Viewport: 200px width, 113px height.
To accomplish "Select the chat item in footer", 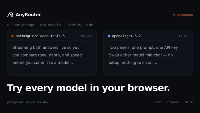I will coord(158,102).
